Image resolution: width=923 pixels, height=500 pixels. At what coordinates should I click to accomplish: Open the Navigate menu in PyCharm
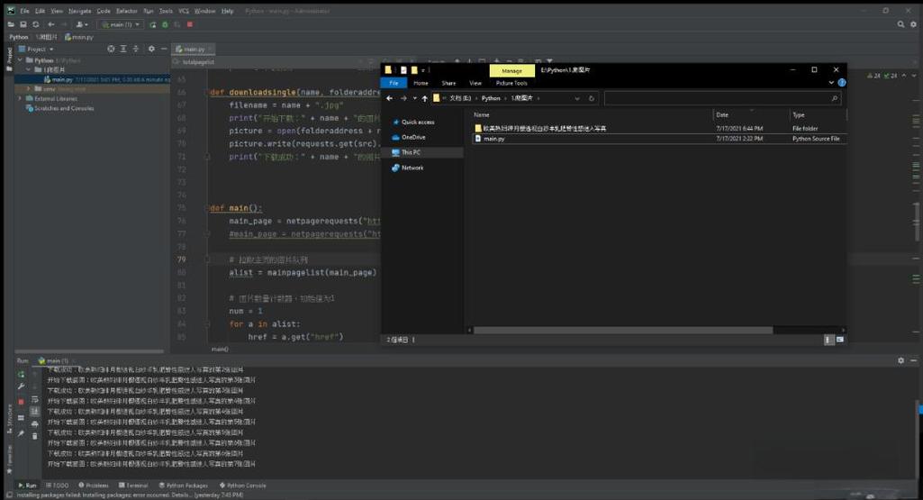click(79, 11)
